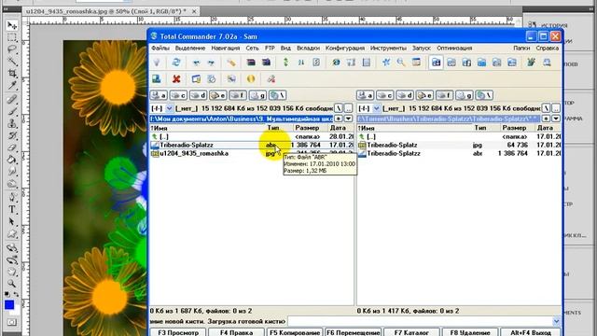Click the green up-down arrows toolbar icon

(286, 63)
